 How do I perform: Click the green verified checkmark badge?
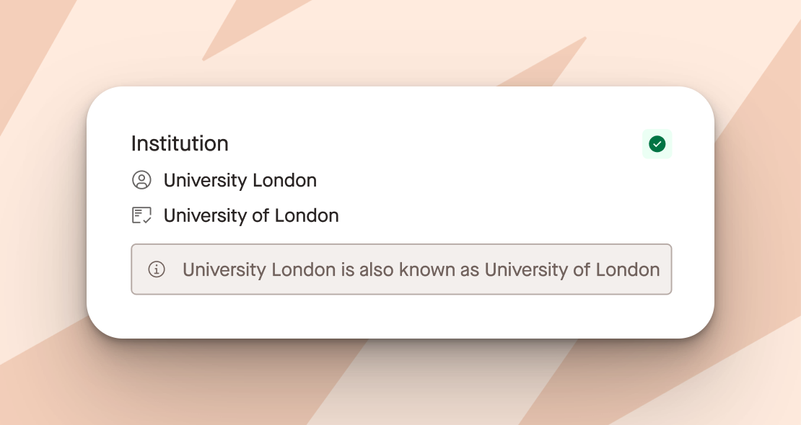click(x=657, y=144)
